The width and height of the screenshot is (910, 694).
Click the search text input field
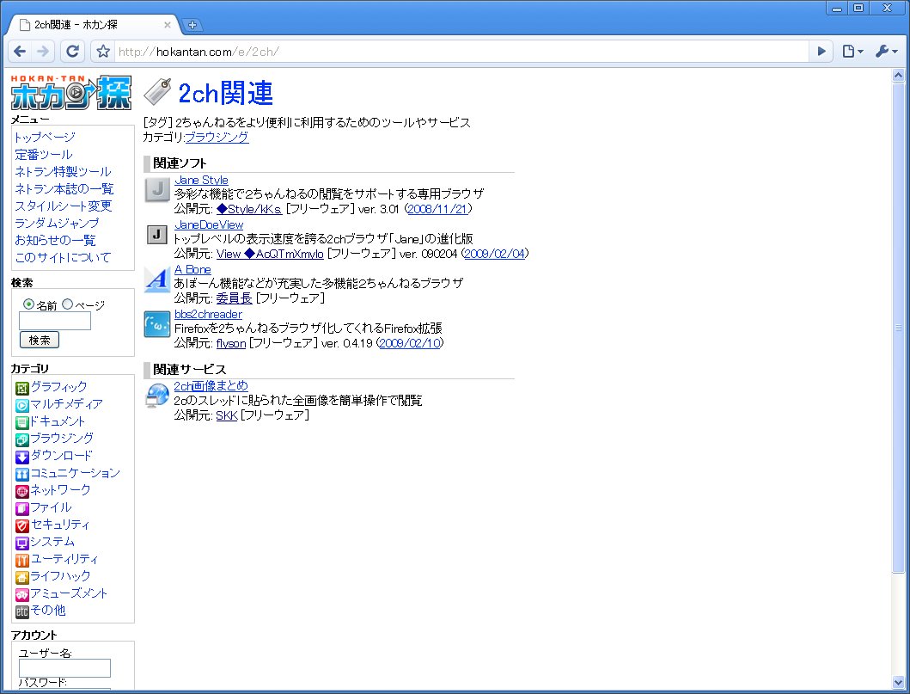[55, 321]
